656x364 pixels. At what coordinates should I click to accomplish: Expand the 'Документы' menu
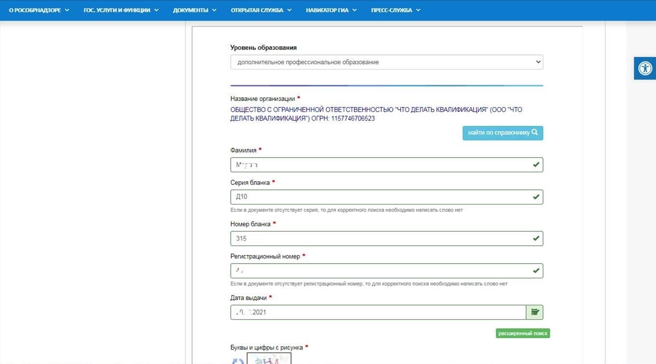[x=195, y=10]
